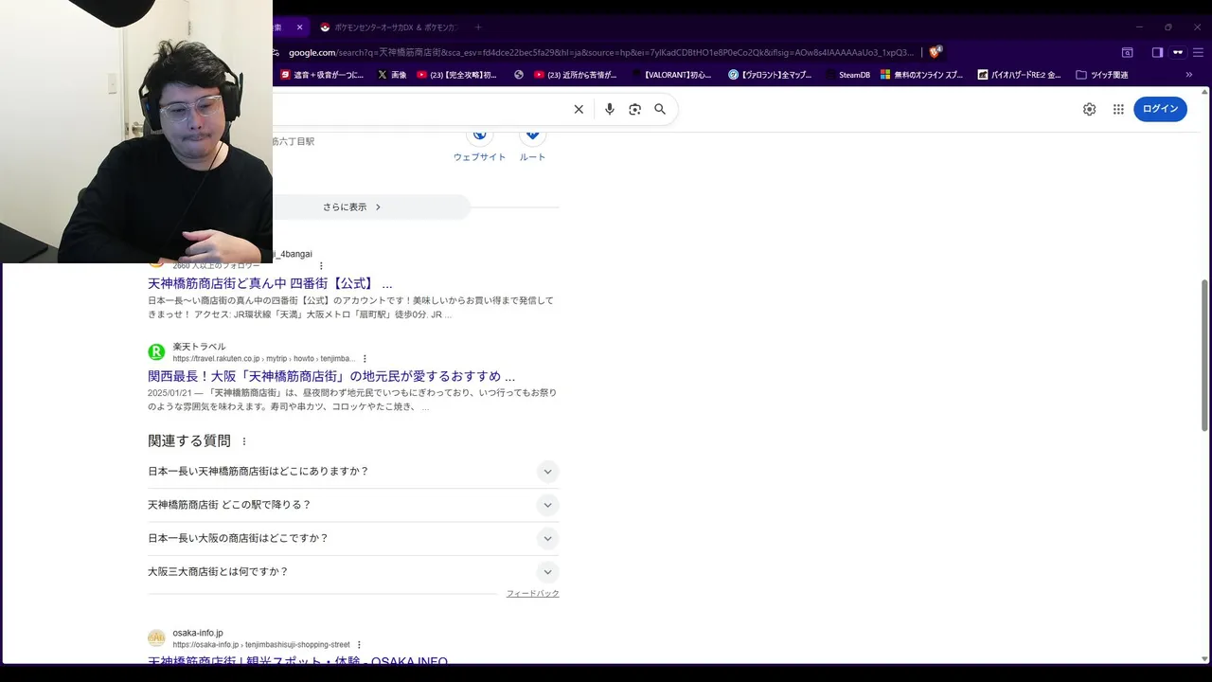Click the address bar URL

click(x=600, y=52)
